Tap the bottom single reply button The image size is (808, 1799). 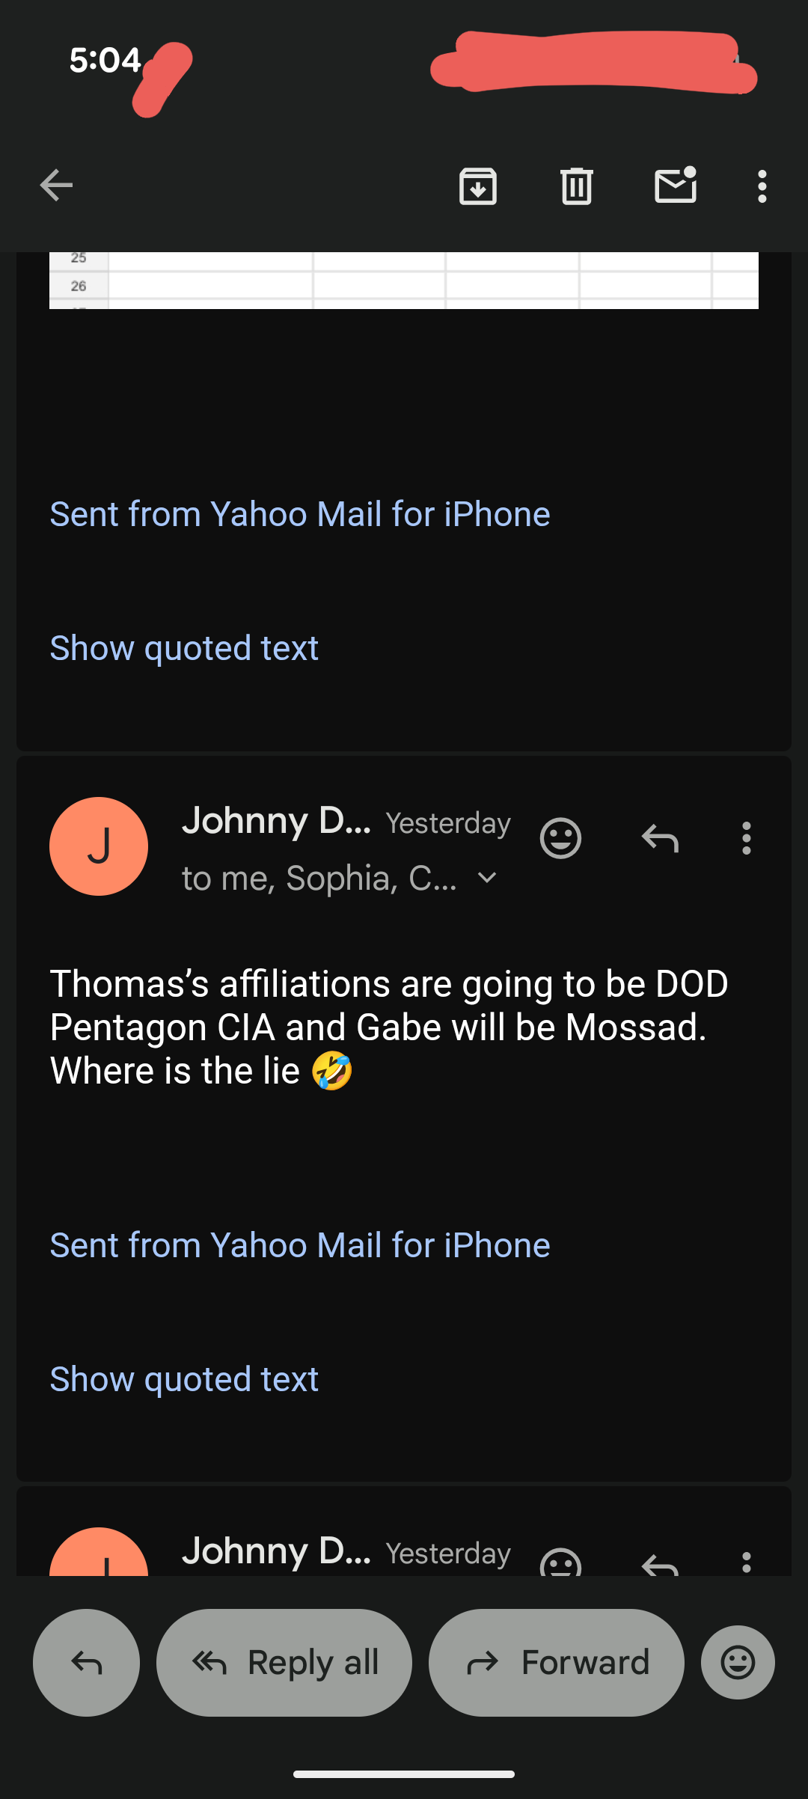coord(87,1663)
